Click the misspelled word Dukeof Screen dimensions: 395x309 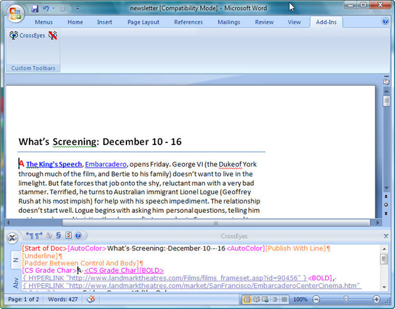pyautogui.click(x=230, y=164)
